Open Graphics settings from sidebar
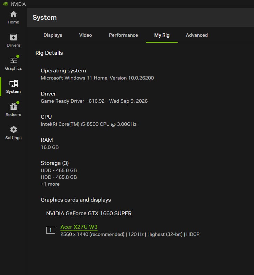 point(13,63)
